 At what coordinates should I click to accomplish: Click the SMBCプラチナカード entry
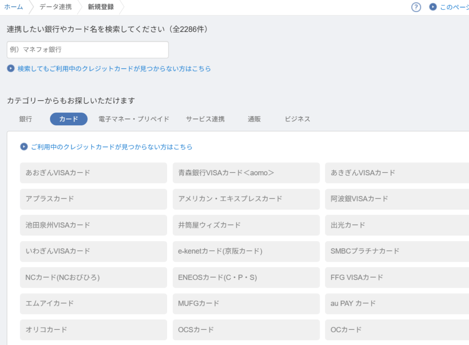[397, 251]
